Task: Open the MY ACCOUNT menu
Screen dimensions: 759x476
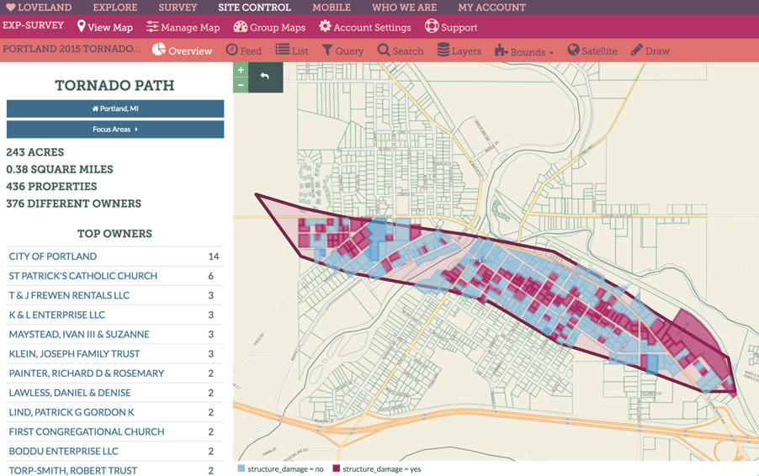Action: 491,8
